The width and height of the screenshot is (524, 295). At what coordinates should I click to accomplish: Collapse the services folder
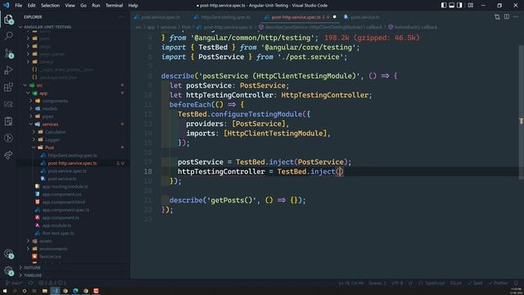pos(50,124)
